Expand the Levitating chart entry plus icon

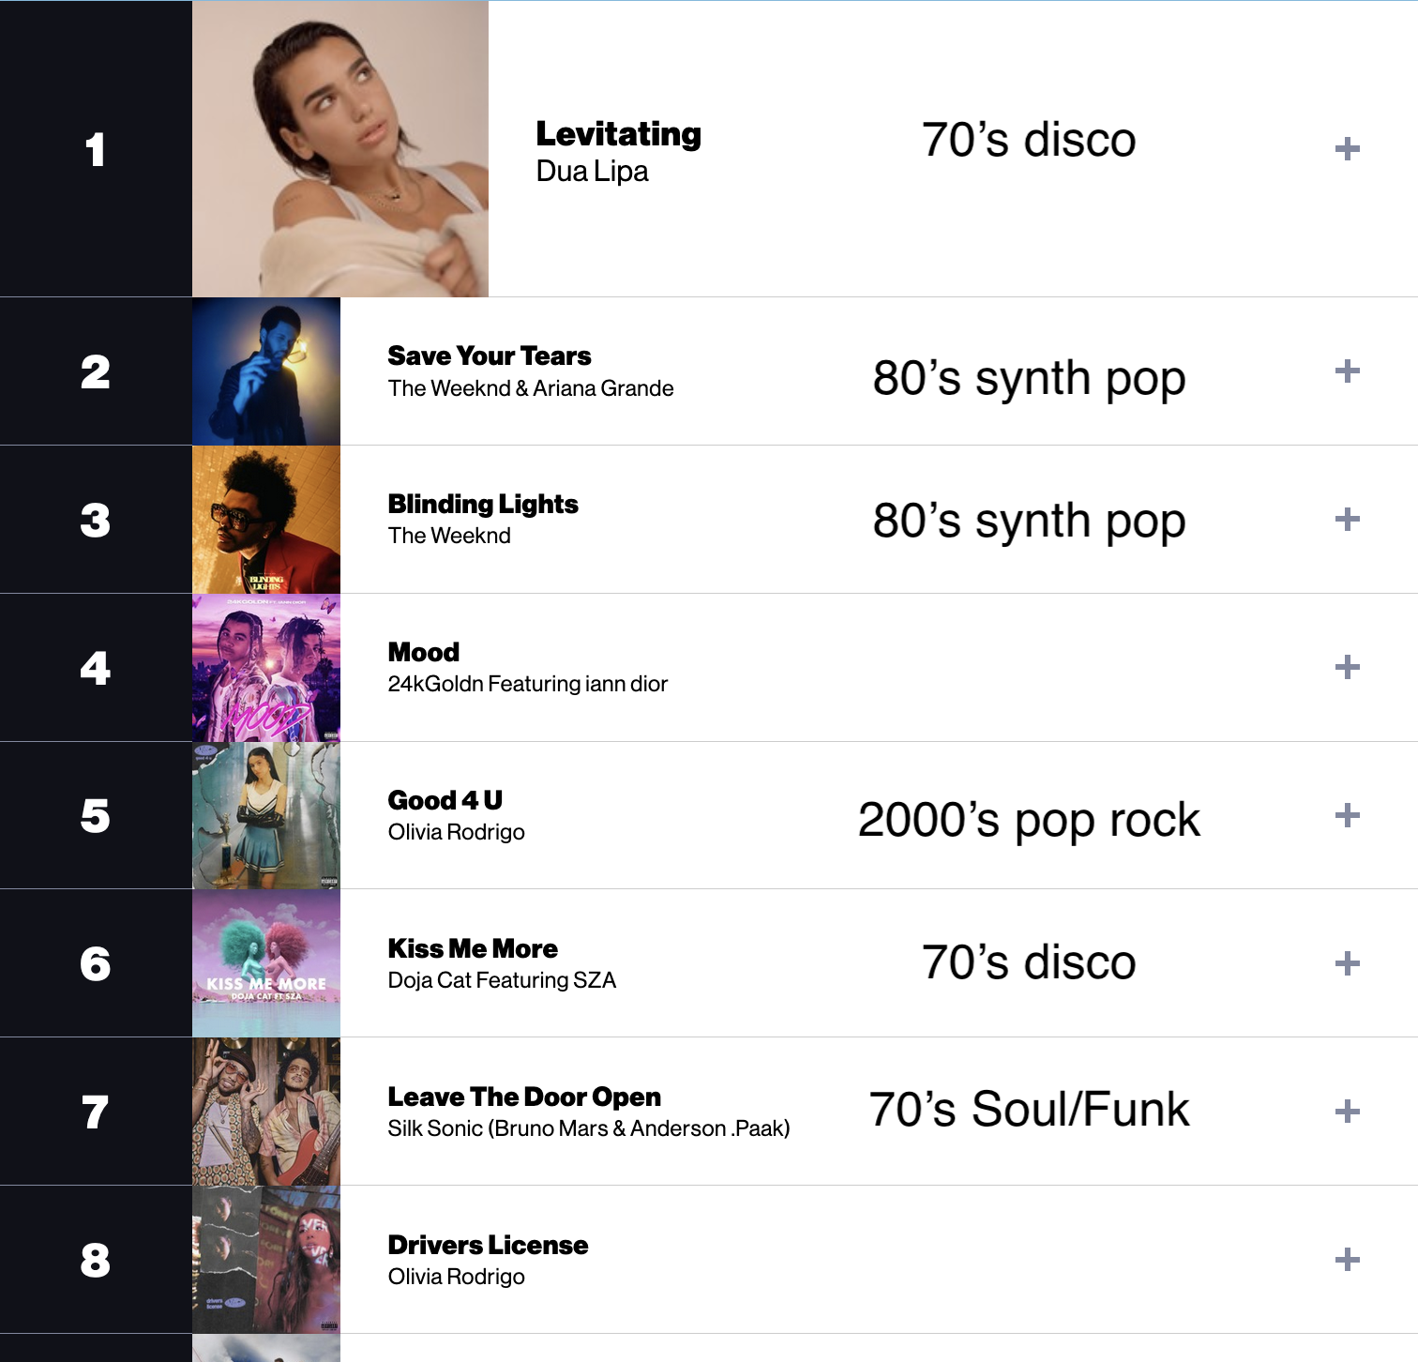[1347, 149]
